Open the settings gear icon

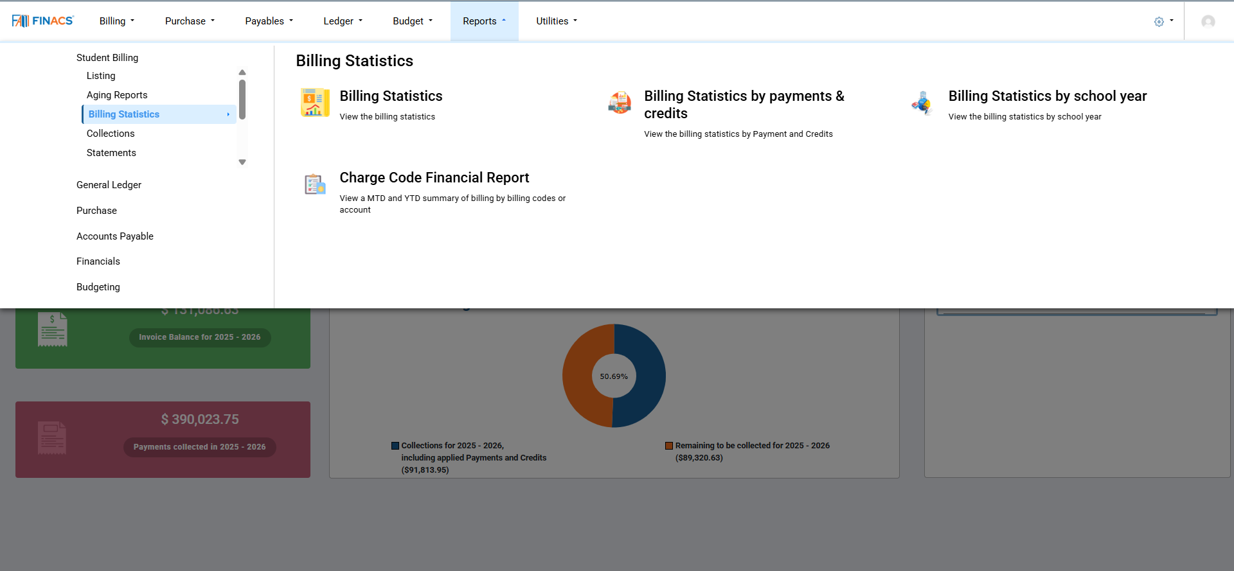click(1159, 21)
